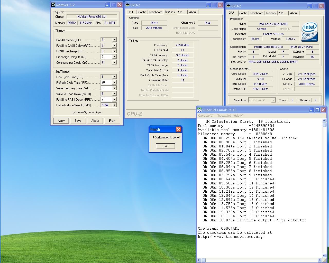The height and width of the screenshot is (263, 329).
Task: Open Cache tab in processor CPU-Z window
Action: (x=243, y=13)
